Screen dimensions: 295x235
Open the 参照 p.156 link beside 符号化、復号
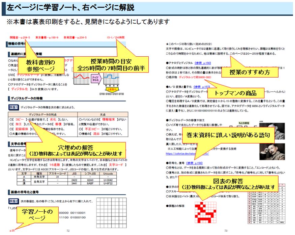click(x=194, y=163)
